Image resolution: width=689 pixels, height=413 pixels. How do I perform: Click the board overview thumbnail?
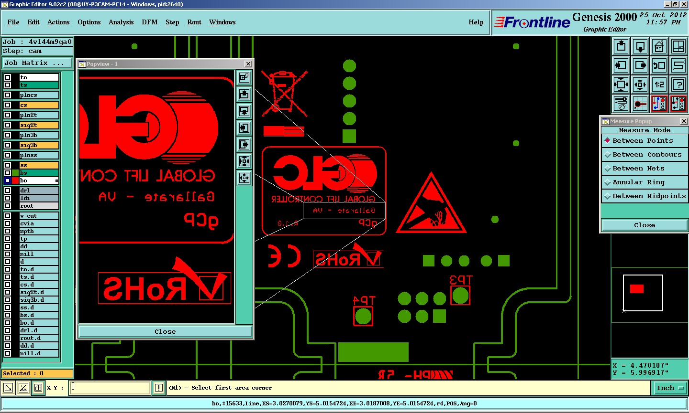pyautogui.click(x=643, y=293)
